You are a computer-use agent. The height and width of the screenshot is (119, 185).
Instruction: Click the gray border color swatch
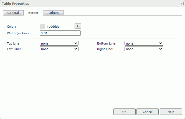42,27
